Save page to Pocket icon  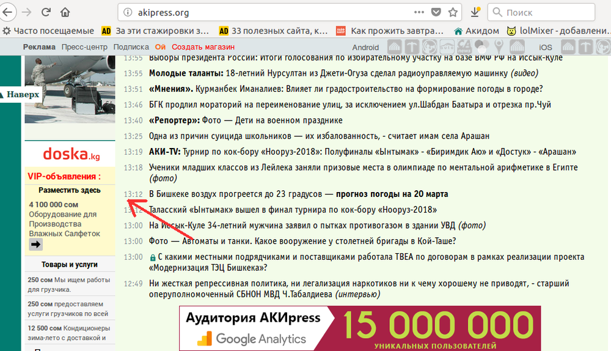436,12
